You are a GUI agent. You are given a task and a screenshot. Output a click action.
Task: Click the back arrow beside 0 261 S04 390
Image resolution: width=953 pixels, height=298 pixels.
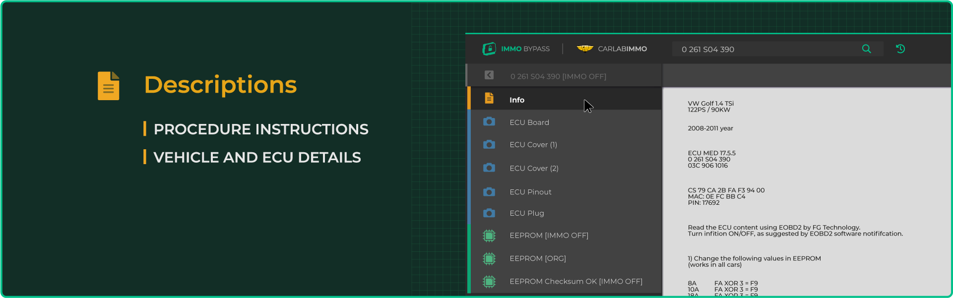[489, 75]
